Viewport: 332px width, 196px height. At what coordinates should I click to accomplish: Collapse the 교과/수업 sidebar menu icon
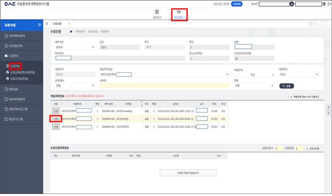tap(39, 25)
